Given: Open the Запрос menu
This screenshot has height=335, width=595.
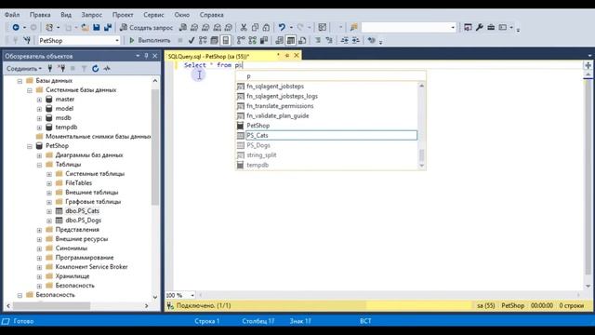Looking at the screenshot, I should click(92, 15).
